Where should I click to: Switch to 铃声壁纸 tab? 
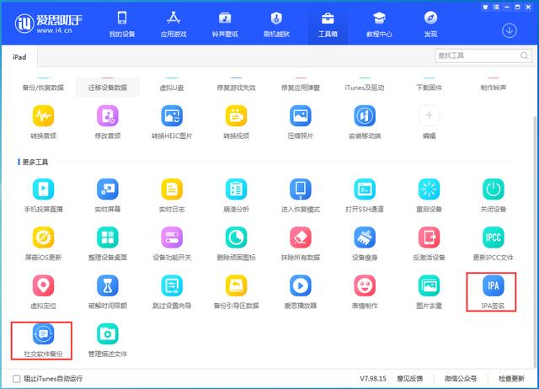[225, 24]
